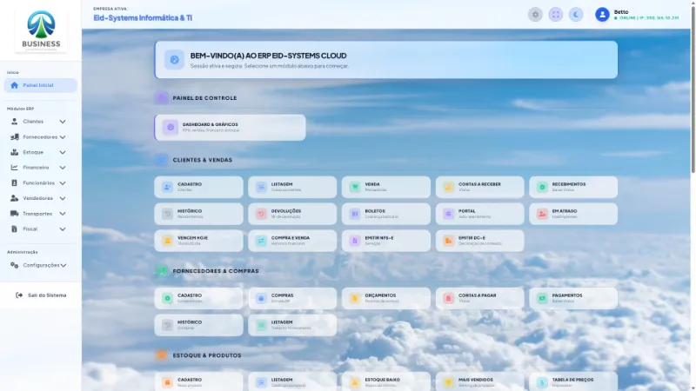Open the Betto user avatar
Viewport: 696px width, 391px height.
pos(602,15)
